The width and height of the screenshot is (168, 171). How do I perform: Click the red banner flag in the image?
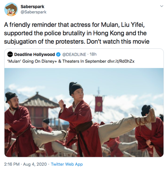[x=99, y=104]
